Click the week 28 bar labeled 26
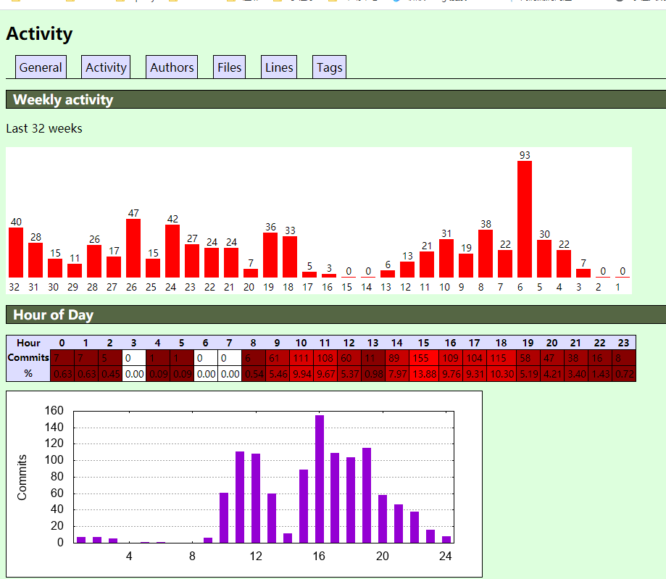The width and height of the screenshot is (666, 579). (94, 262)
